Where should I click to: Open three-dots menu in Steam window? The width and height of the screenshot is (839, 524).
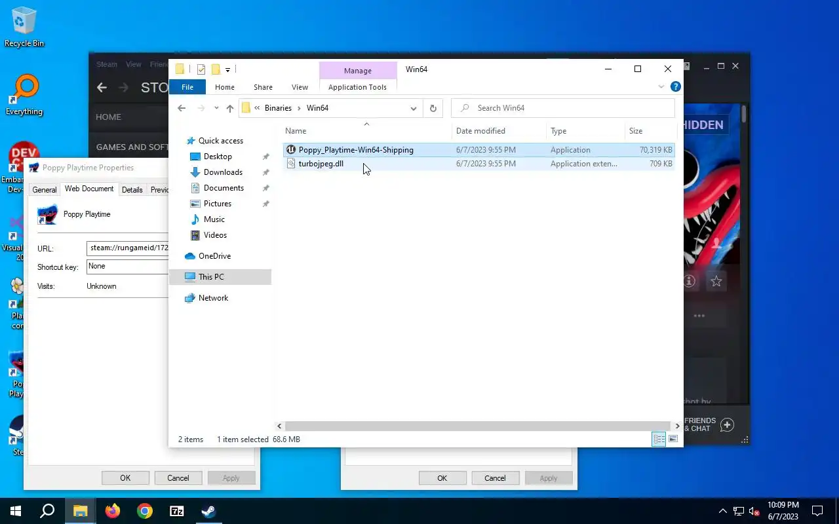[x=699, y=316]
